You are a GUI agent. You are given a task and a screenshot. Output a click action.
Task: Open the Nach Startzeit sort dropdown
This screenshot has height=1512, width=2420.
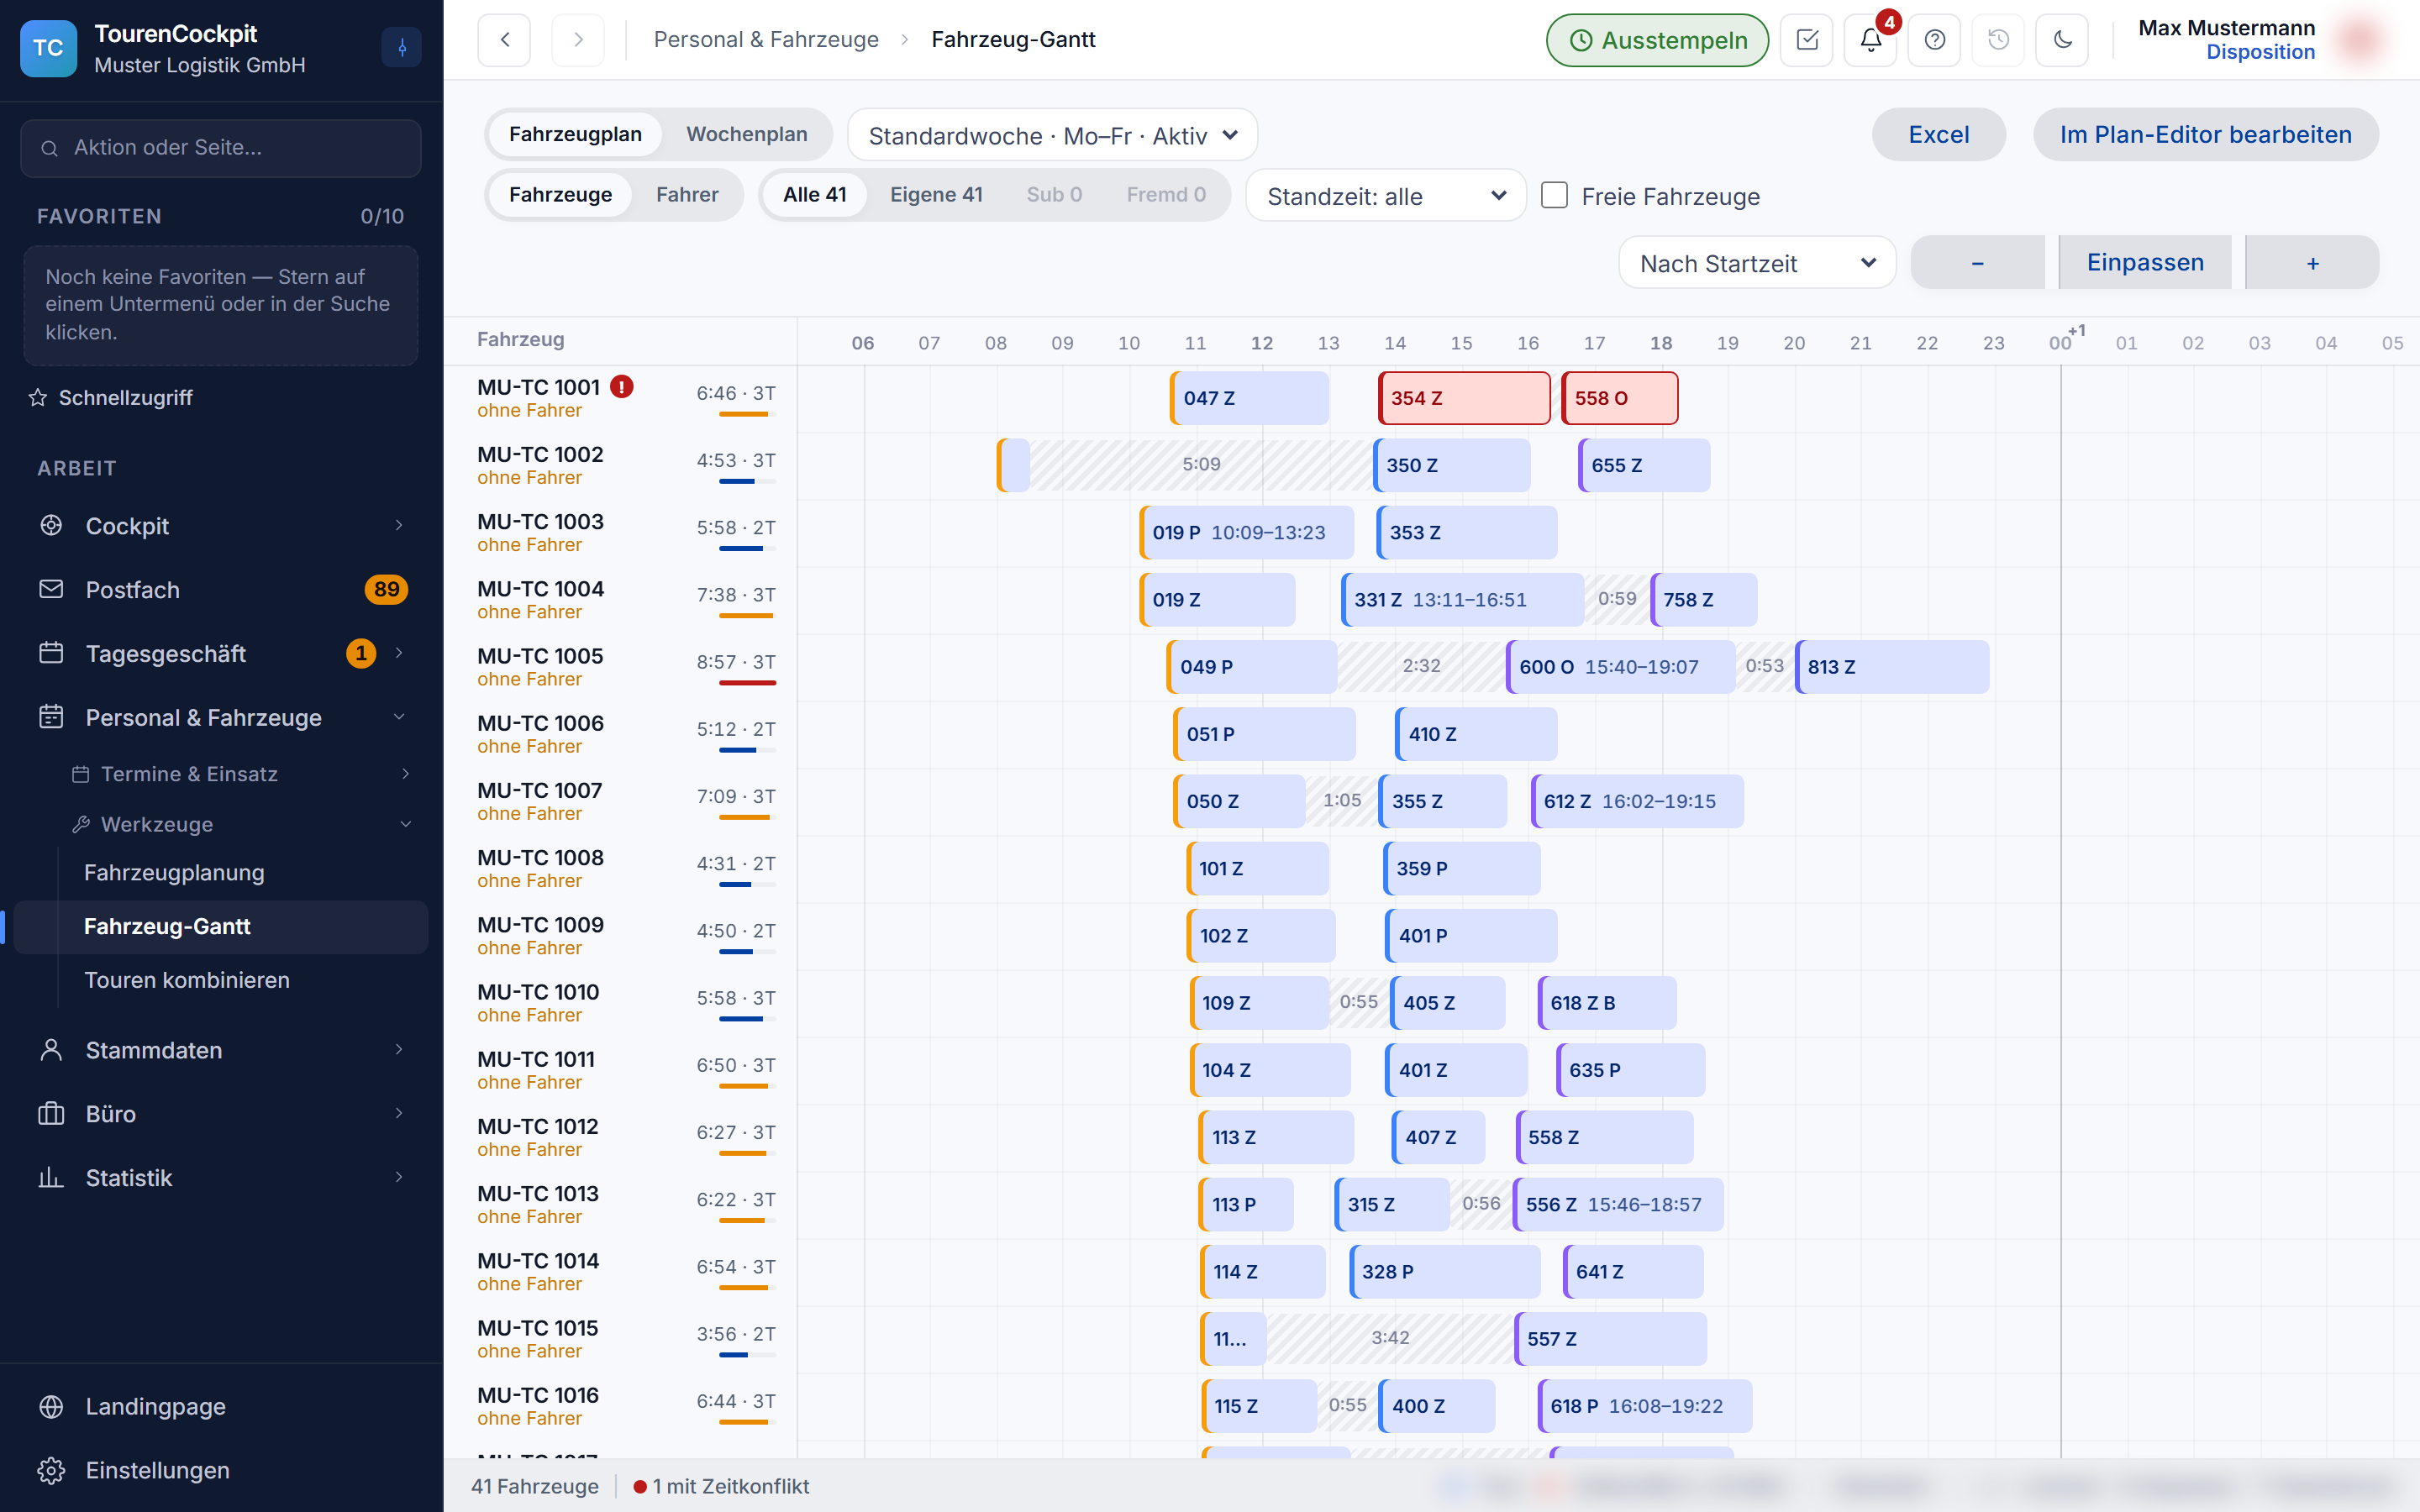1756,263
